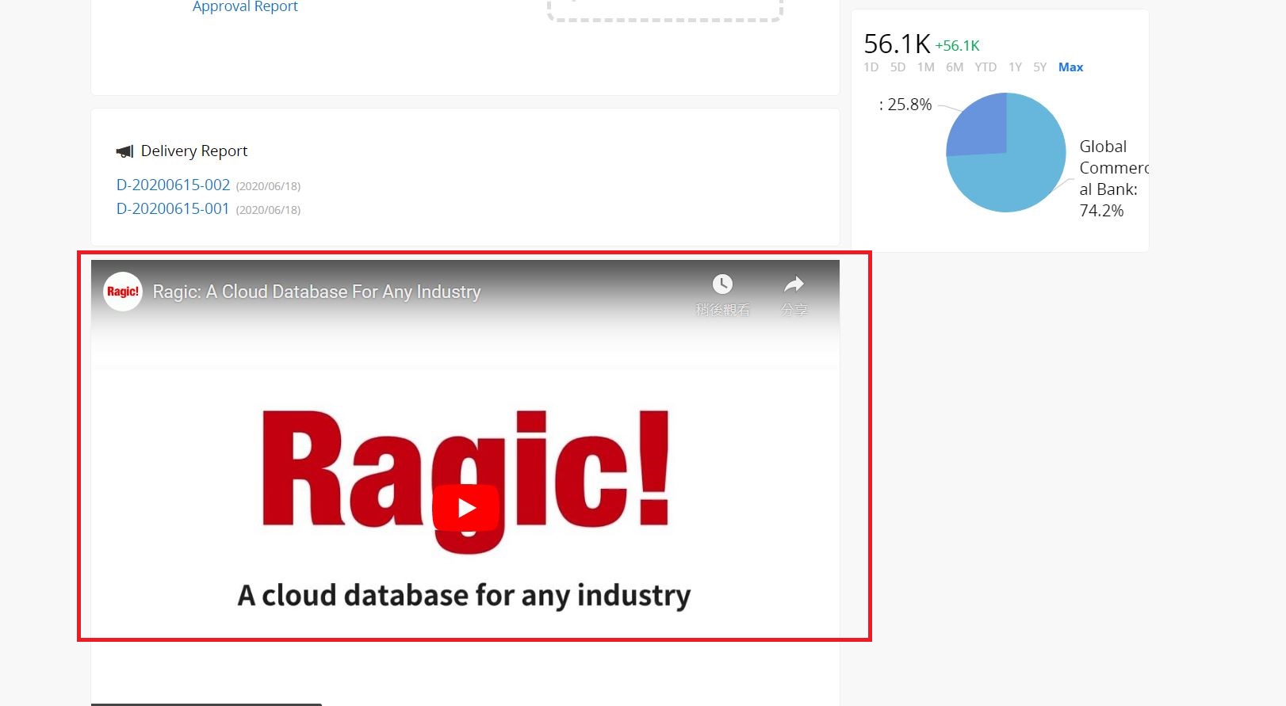The width and height of the screenshot is (1286, 706).
Task: Click the 56.1K total value
Action: (897, 44)
